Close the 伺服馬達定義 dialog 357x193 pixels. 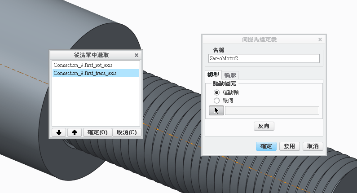(320, 39)
